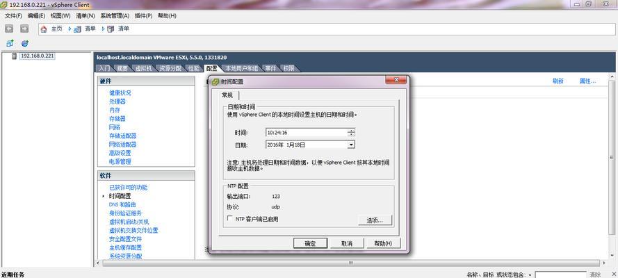Click the 帮助(H) button in dialog
This screenshot has height=278, width=618.
click(x=384, y=243)
